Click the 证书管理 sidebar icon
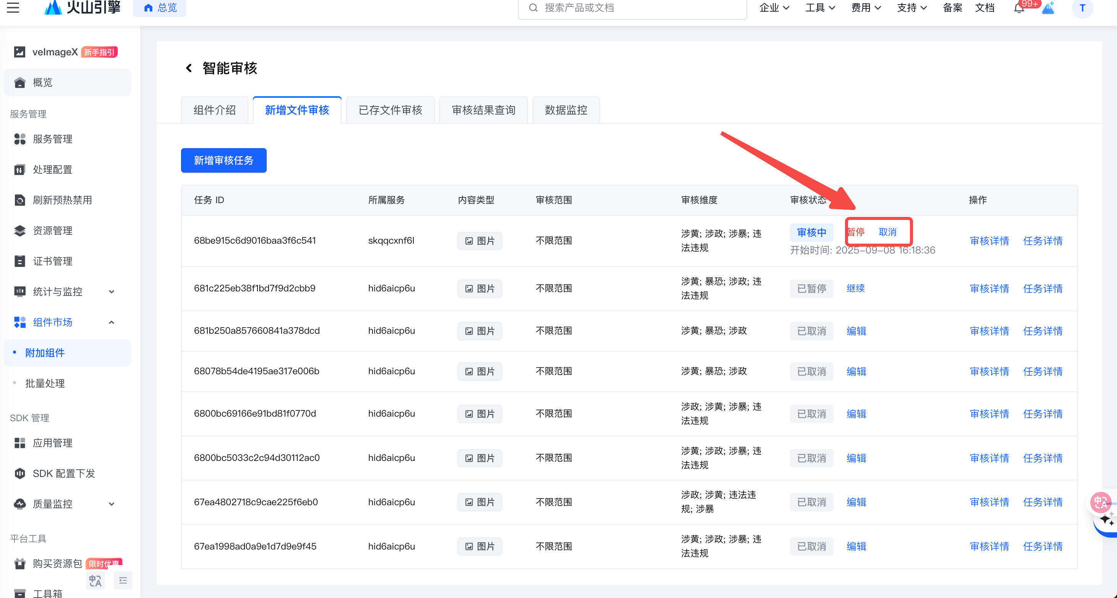Screen dimensions: 1117x598 tap(20, 261)
